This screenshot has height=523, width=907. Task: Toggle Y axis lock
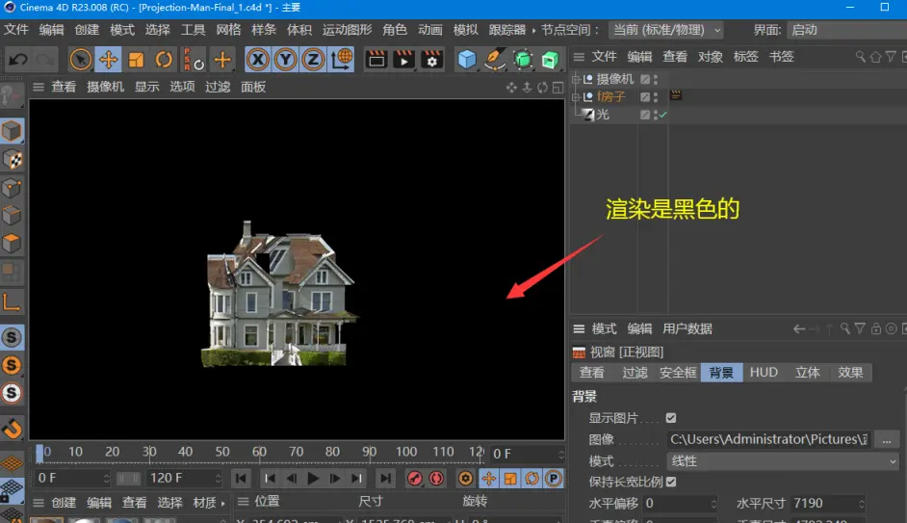pyautogui.click(x=285, y=59)
